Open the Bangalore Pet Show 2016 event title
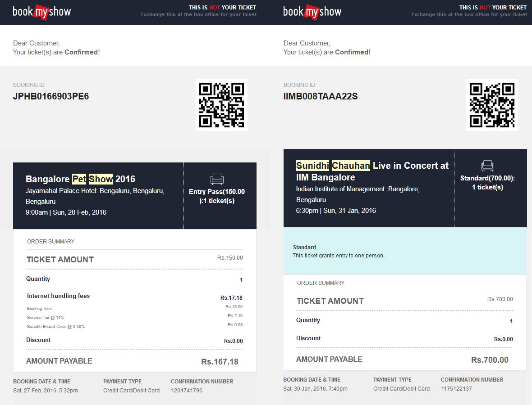Viewport: 532px width, 405px height. click(x=80, y=179)
